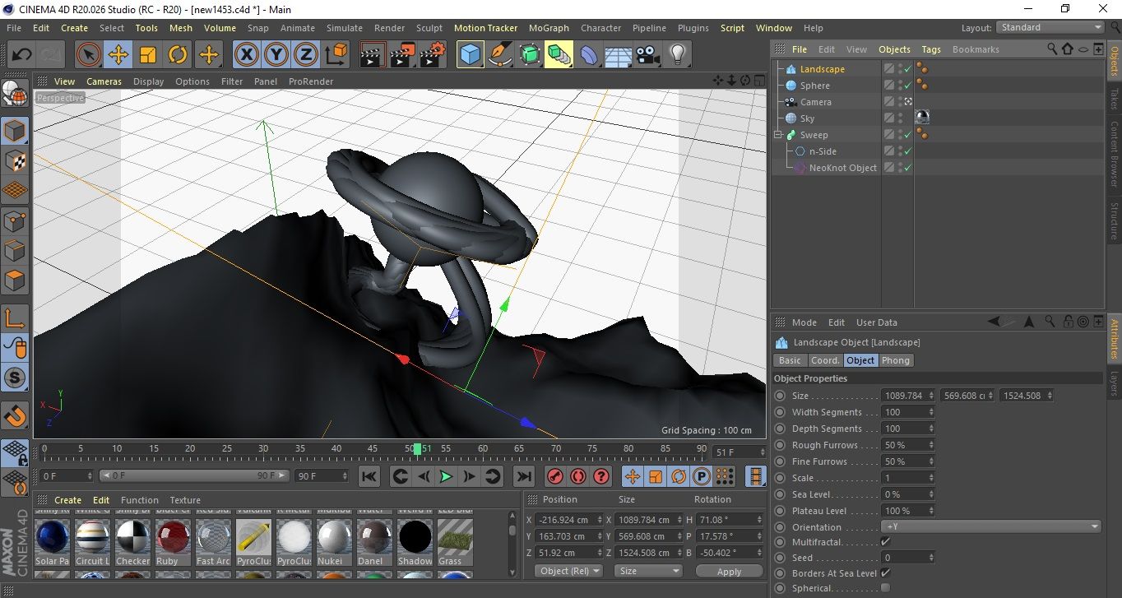Viewport: 1122px width, 598px height.
Task: Open the Object (Rel) coordinate dropdown
Action: [568, 571]
